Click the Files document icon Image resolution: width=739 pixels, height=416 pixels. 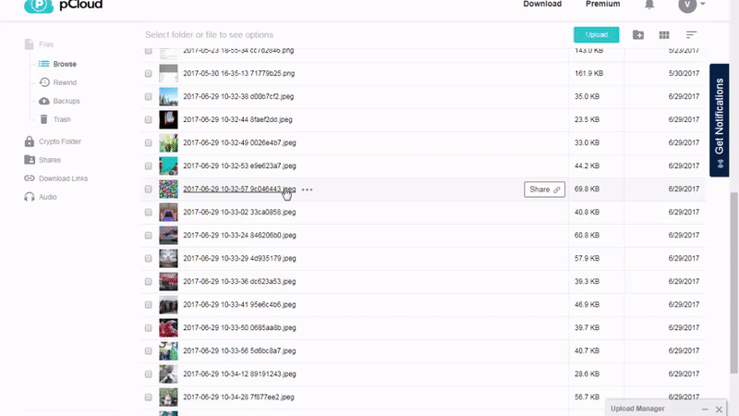coord(29,44)
